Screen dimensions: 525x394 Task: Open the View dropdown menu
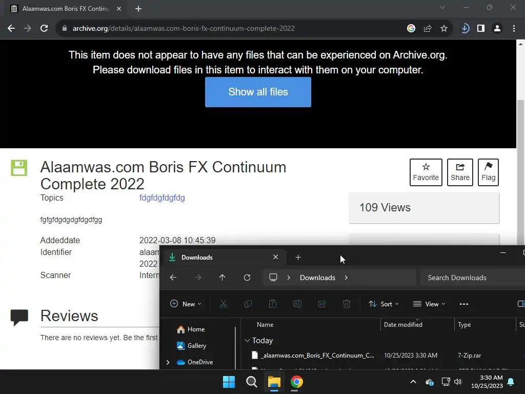429,304
